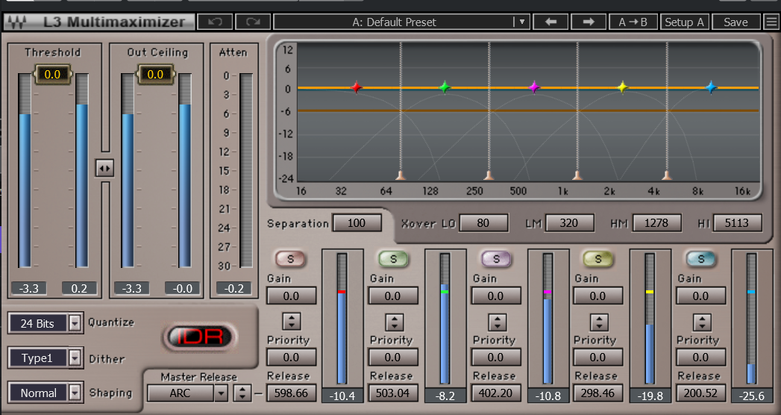Click the red band gain/priority stepper arrows

[x=292, y=322]
